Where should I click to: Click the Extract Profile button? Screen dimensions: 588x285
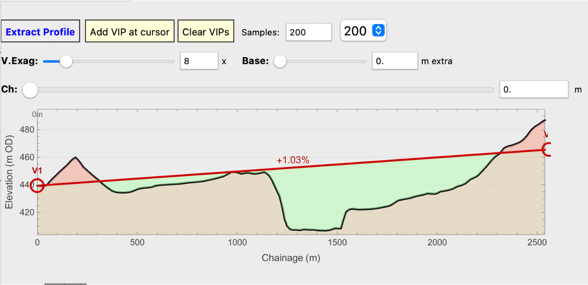40,32
